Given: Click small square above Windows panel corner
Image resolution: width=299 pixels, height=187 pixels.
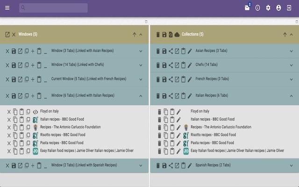Looking at the screenshot, I should click(146, 22).
